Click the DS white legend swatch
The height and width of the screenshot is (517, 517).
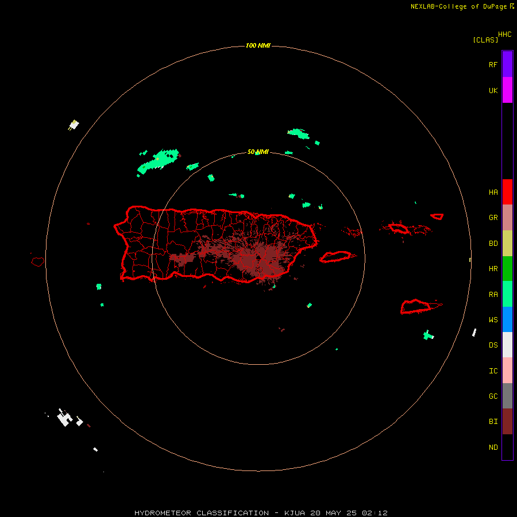tap(507, 345)
